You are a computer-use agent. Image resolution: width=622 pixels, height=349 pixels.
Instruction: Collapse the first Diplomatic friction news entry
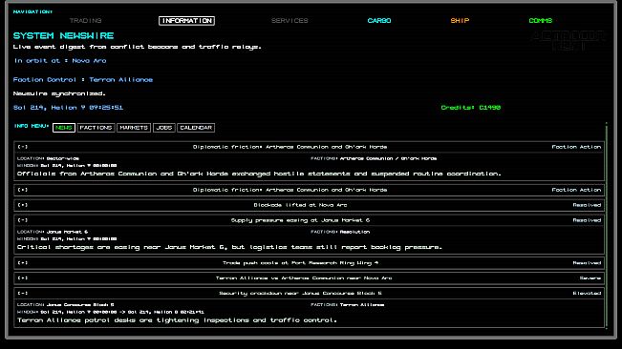tap(23, 147)
